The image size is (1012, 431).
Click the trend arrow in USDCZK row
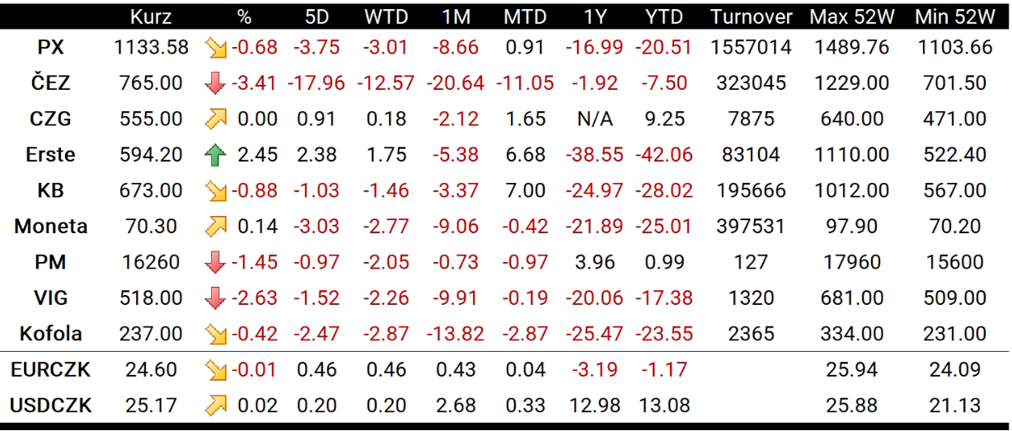click(216, 405)
